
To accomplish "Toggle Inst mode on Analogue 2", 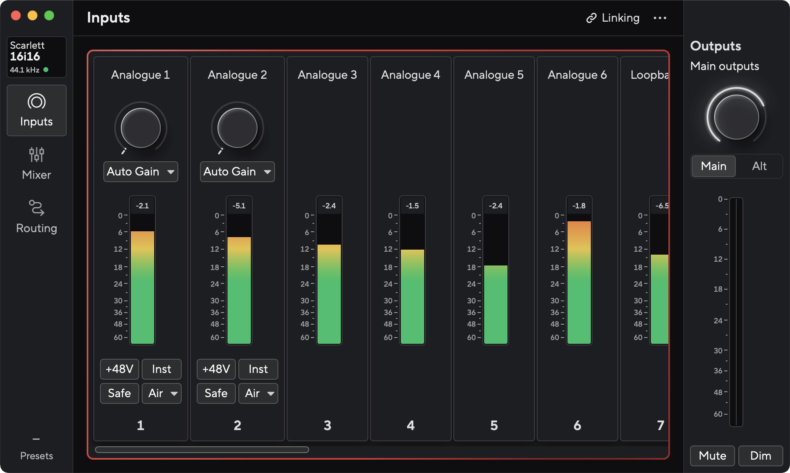I will [258, 369].
